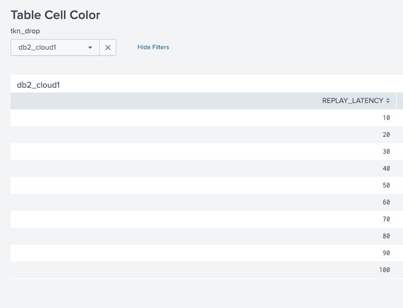Pick the row with value 60

pos(386,202)
